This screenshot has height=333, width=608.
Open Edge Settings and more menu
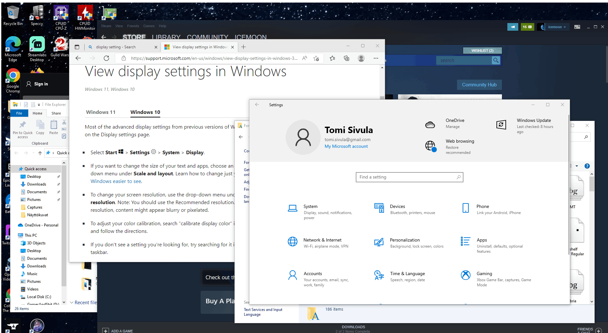point(376,58)
